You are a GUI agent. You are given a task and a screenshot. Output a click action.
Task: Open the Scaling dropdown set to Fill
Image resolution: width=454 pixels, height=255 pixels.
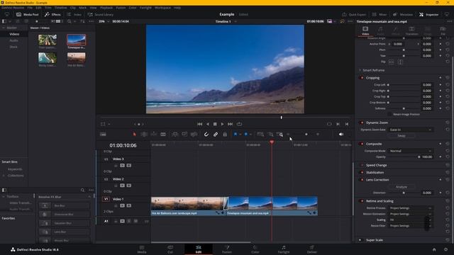(410, 220)
